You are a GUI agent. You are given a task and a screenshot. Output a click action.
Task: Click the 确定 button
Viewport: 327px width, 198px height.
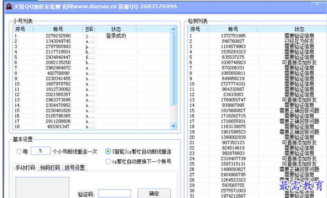click(154, 193)
